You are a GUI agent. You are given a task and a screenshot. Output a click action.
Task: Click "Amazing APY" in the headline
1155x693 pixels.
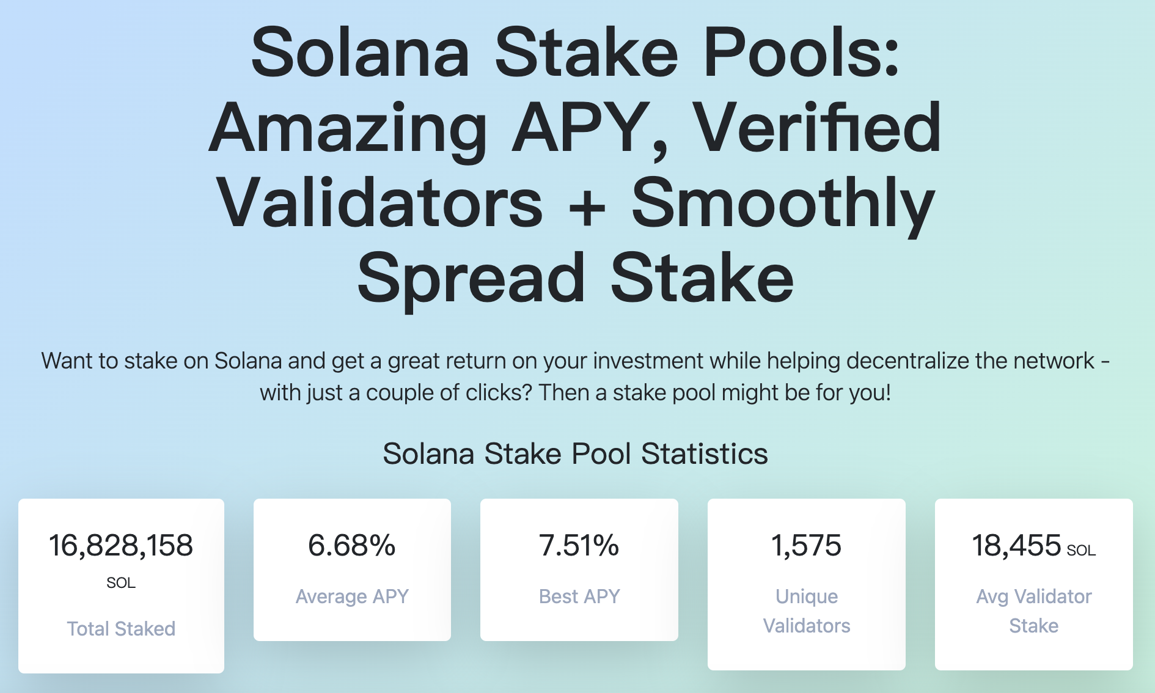(437, 128)
